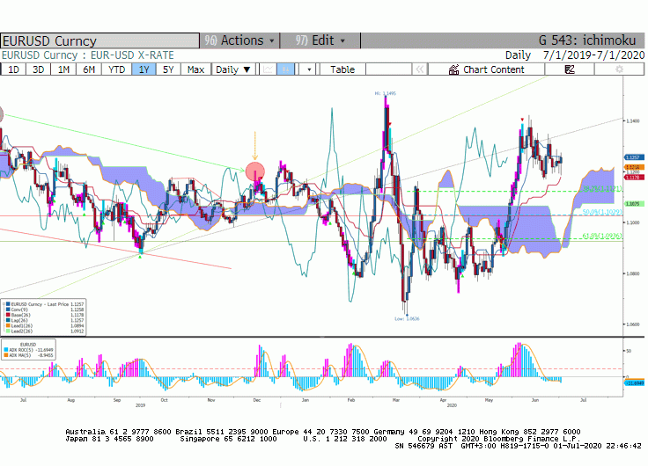Screen dimensions: 648x466
Task: Switch to the 3D range tab
Action: click(39, 69)
